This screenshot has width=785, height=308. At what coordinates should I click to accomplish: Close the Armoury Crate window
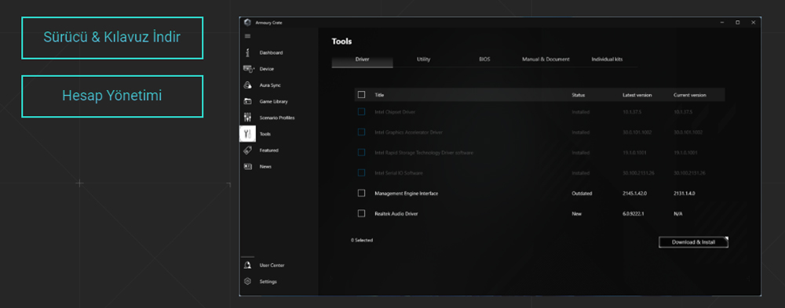point(753,23)
